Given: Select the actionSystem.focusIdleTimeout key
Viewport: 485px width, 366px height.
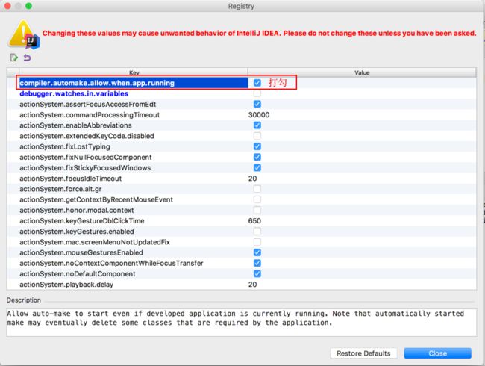Looking at the screenshot, I should (71, 179).
